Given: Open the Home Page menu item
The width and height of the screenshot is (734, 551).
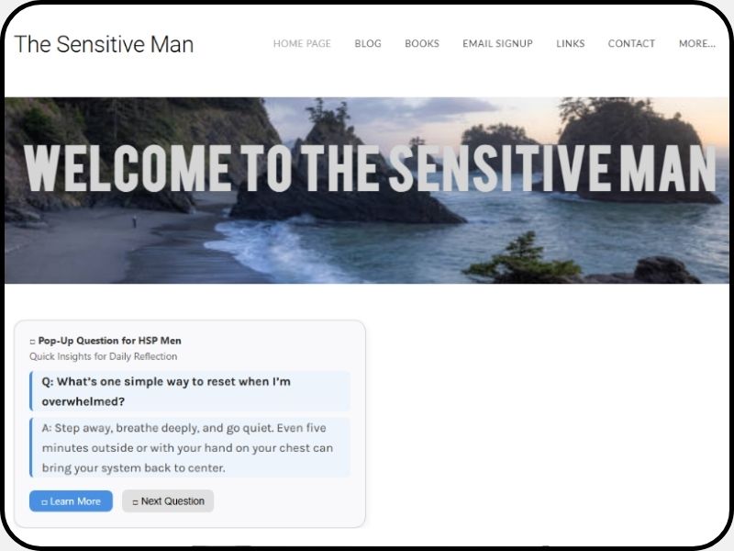Looking at the screenshot, I should [x=302, y=43].
